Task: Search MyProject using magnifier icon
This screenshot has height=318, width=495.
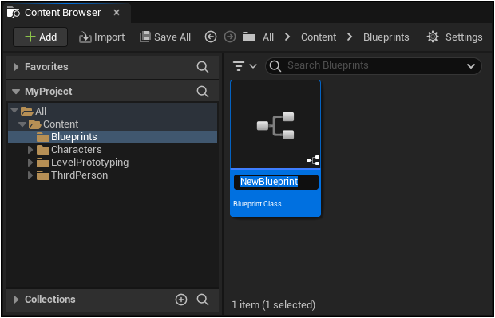Action: tap(202, 92)
